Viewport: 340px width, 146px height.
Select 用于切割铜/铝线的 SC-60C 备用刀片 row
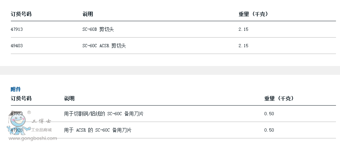point(173,114)
